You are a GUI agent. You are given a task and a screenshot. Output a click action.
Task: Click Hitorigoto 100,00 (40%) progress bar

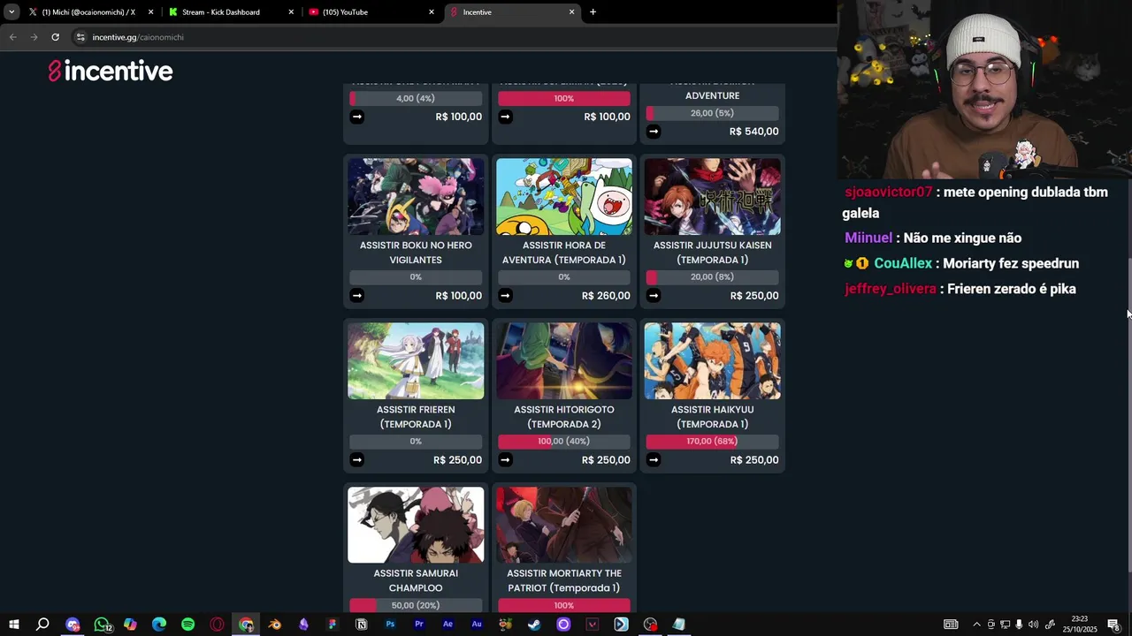564,441
